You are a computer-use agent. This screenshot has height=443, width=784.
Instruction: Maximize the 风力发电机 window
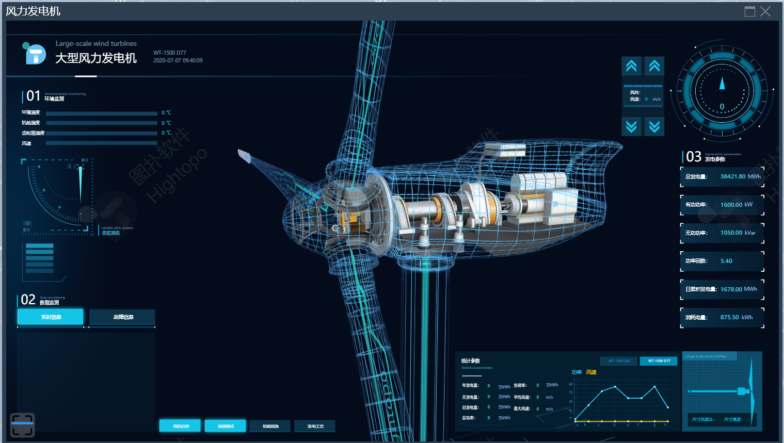[750, 11]
